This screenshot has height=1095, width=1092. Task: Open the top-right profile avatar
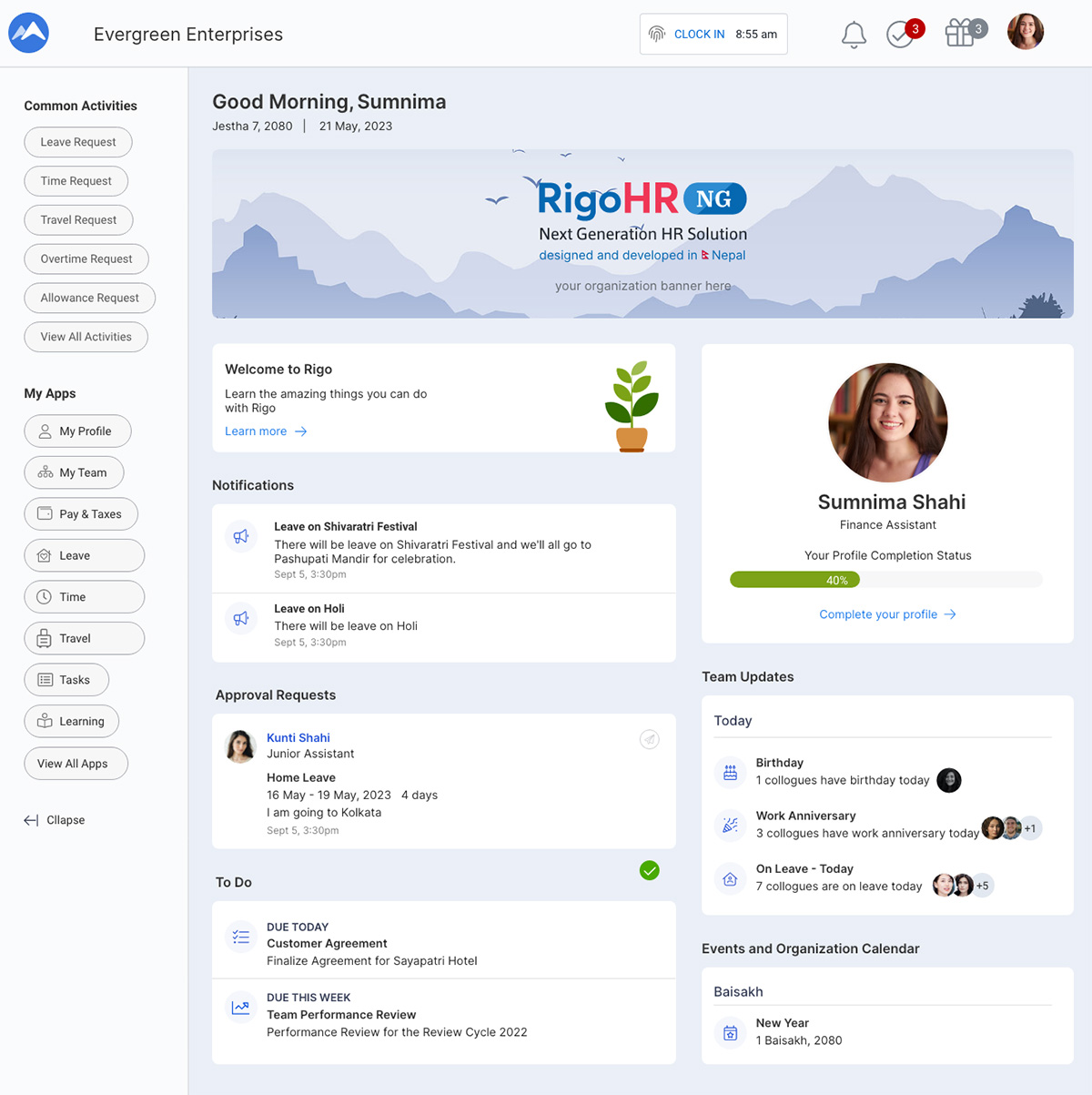(1025, 32)
